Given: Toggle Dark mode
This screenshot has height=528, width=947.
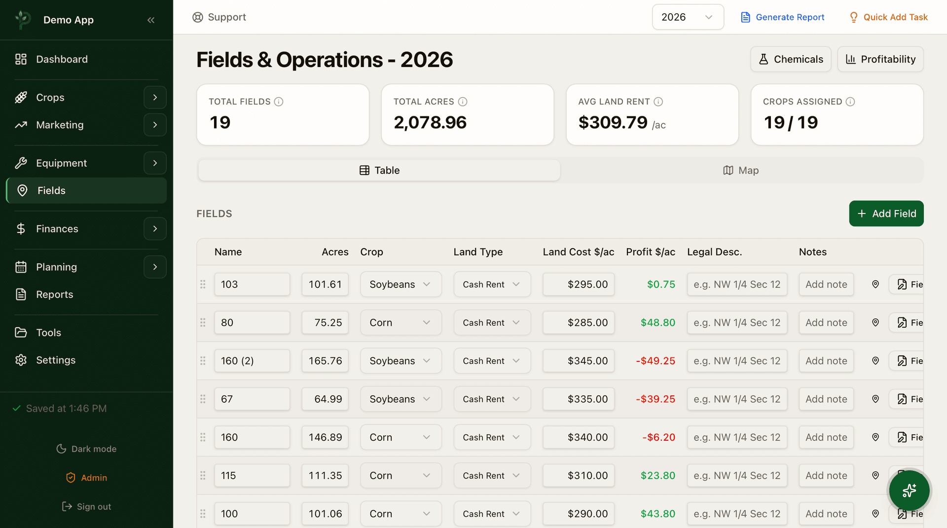Looking at the screenshot, I should click(86, 449).
